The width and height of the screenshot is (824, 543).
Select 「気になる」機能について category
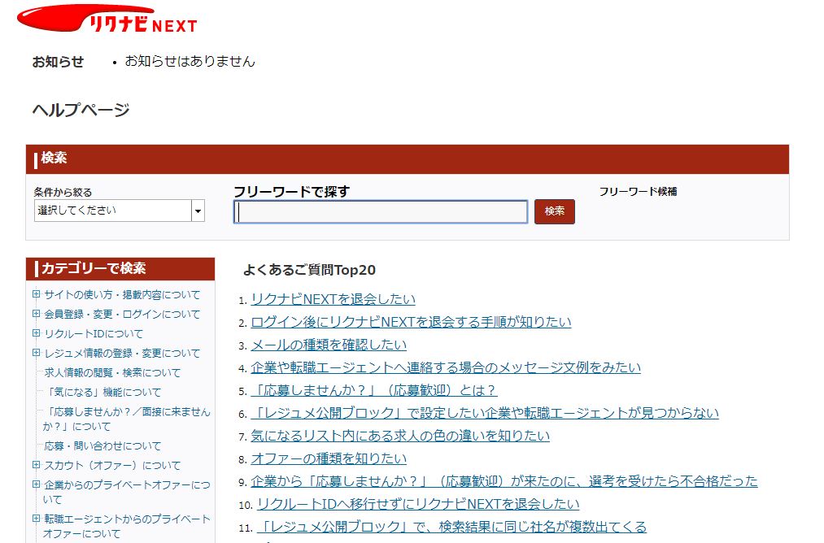point(102,393)
